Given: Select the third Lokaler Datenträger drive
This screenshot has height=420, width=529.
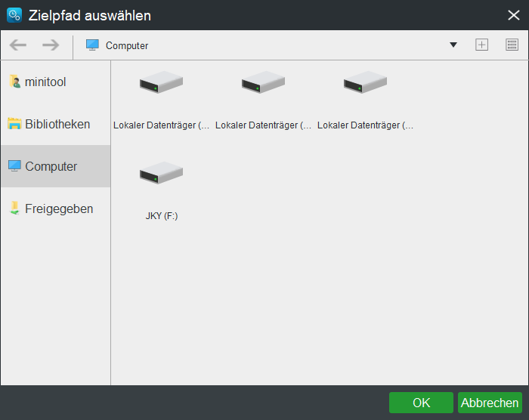Looking at the screenshot, I should click(365, 98).
